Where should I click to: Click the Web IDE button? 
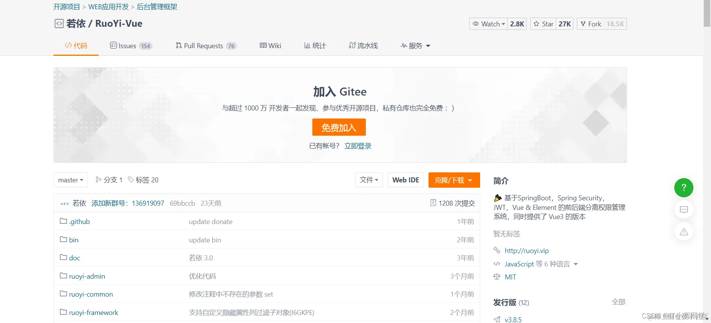(x=406, y=180)
